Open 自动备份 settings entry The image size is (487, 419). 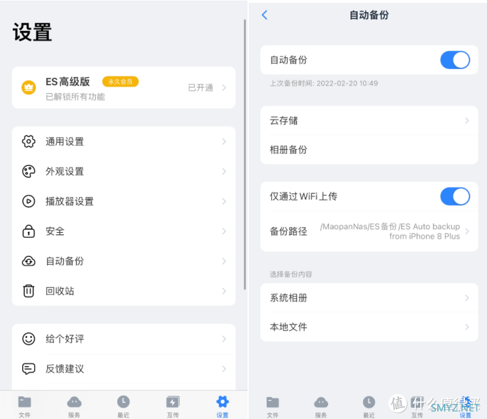tap(123, 261)
